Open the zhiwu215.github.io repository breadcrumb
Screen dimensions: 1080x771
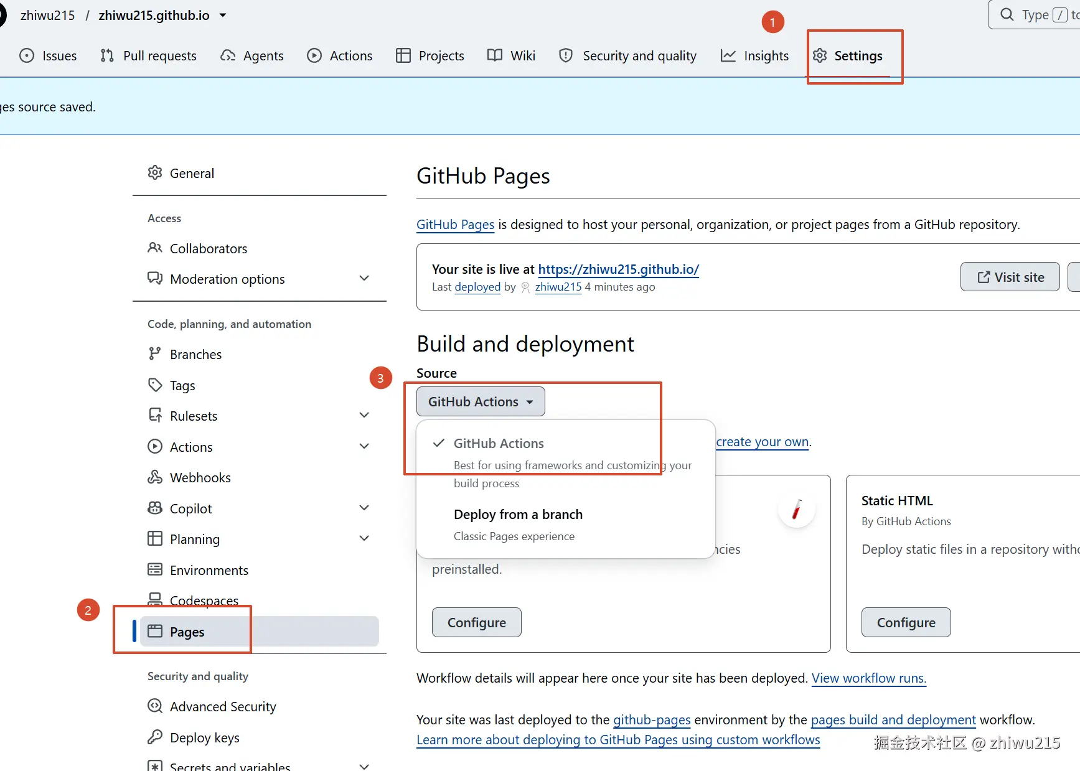click(x=154, y=16)
